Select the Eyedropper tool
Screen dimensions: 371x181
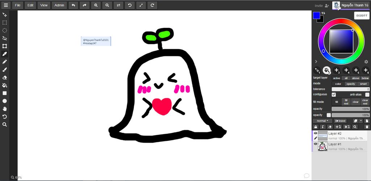pos(4,54)
